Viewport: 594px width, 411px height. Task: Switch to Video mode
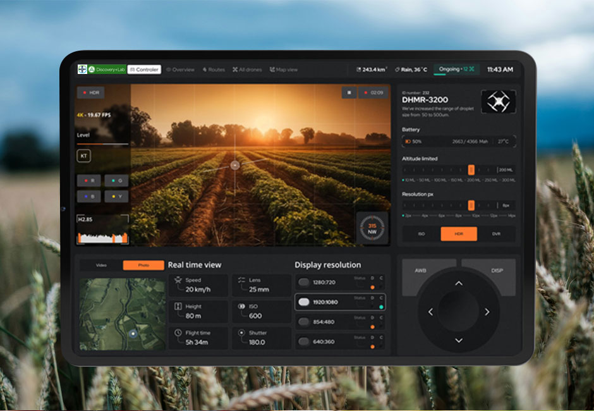[x=101, y=265]
